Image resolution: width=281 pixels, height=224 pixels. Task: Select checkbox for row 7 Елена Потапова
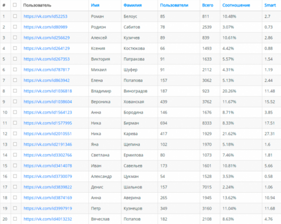pos(15,80)
